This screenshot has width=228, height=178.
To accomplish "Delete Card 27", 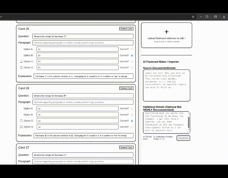I will 126,147.
